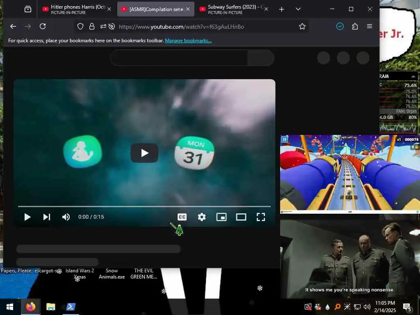Click the Subway Surfers picture-in-picture video

coord(350,174)
